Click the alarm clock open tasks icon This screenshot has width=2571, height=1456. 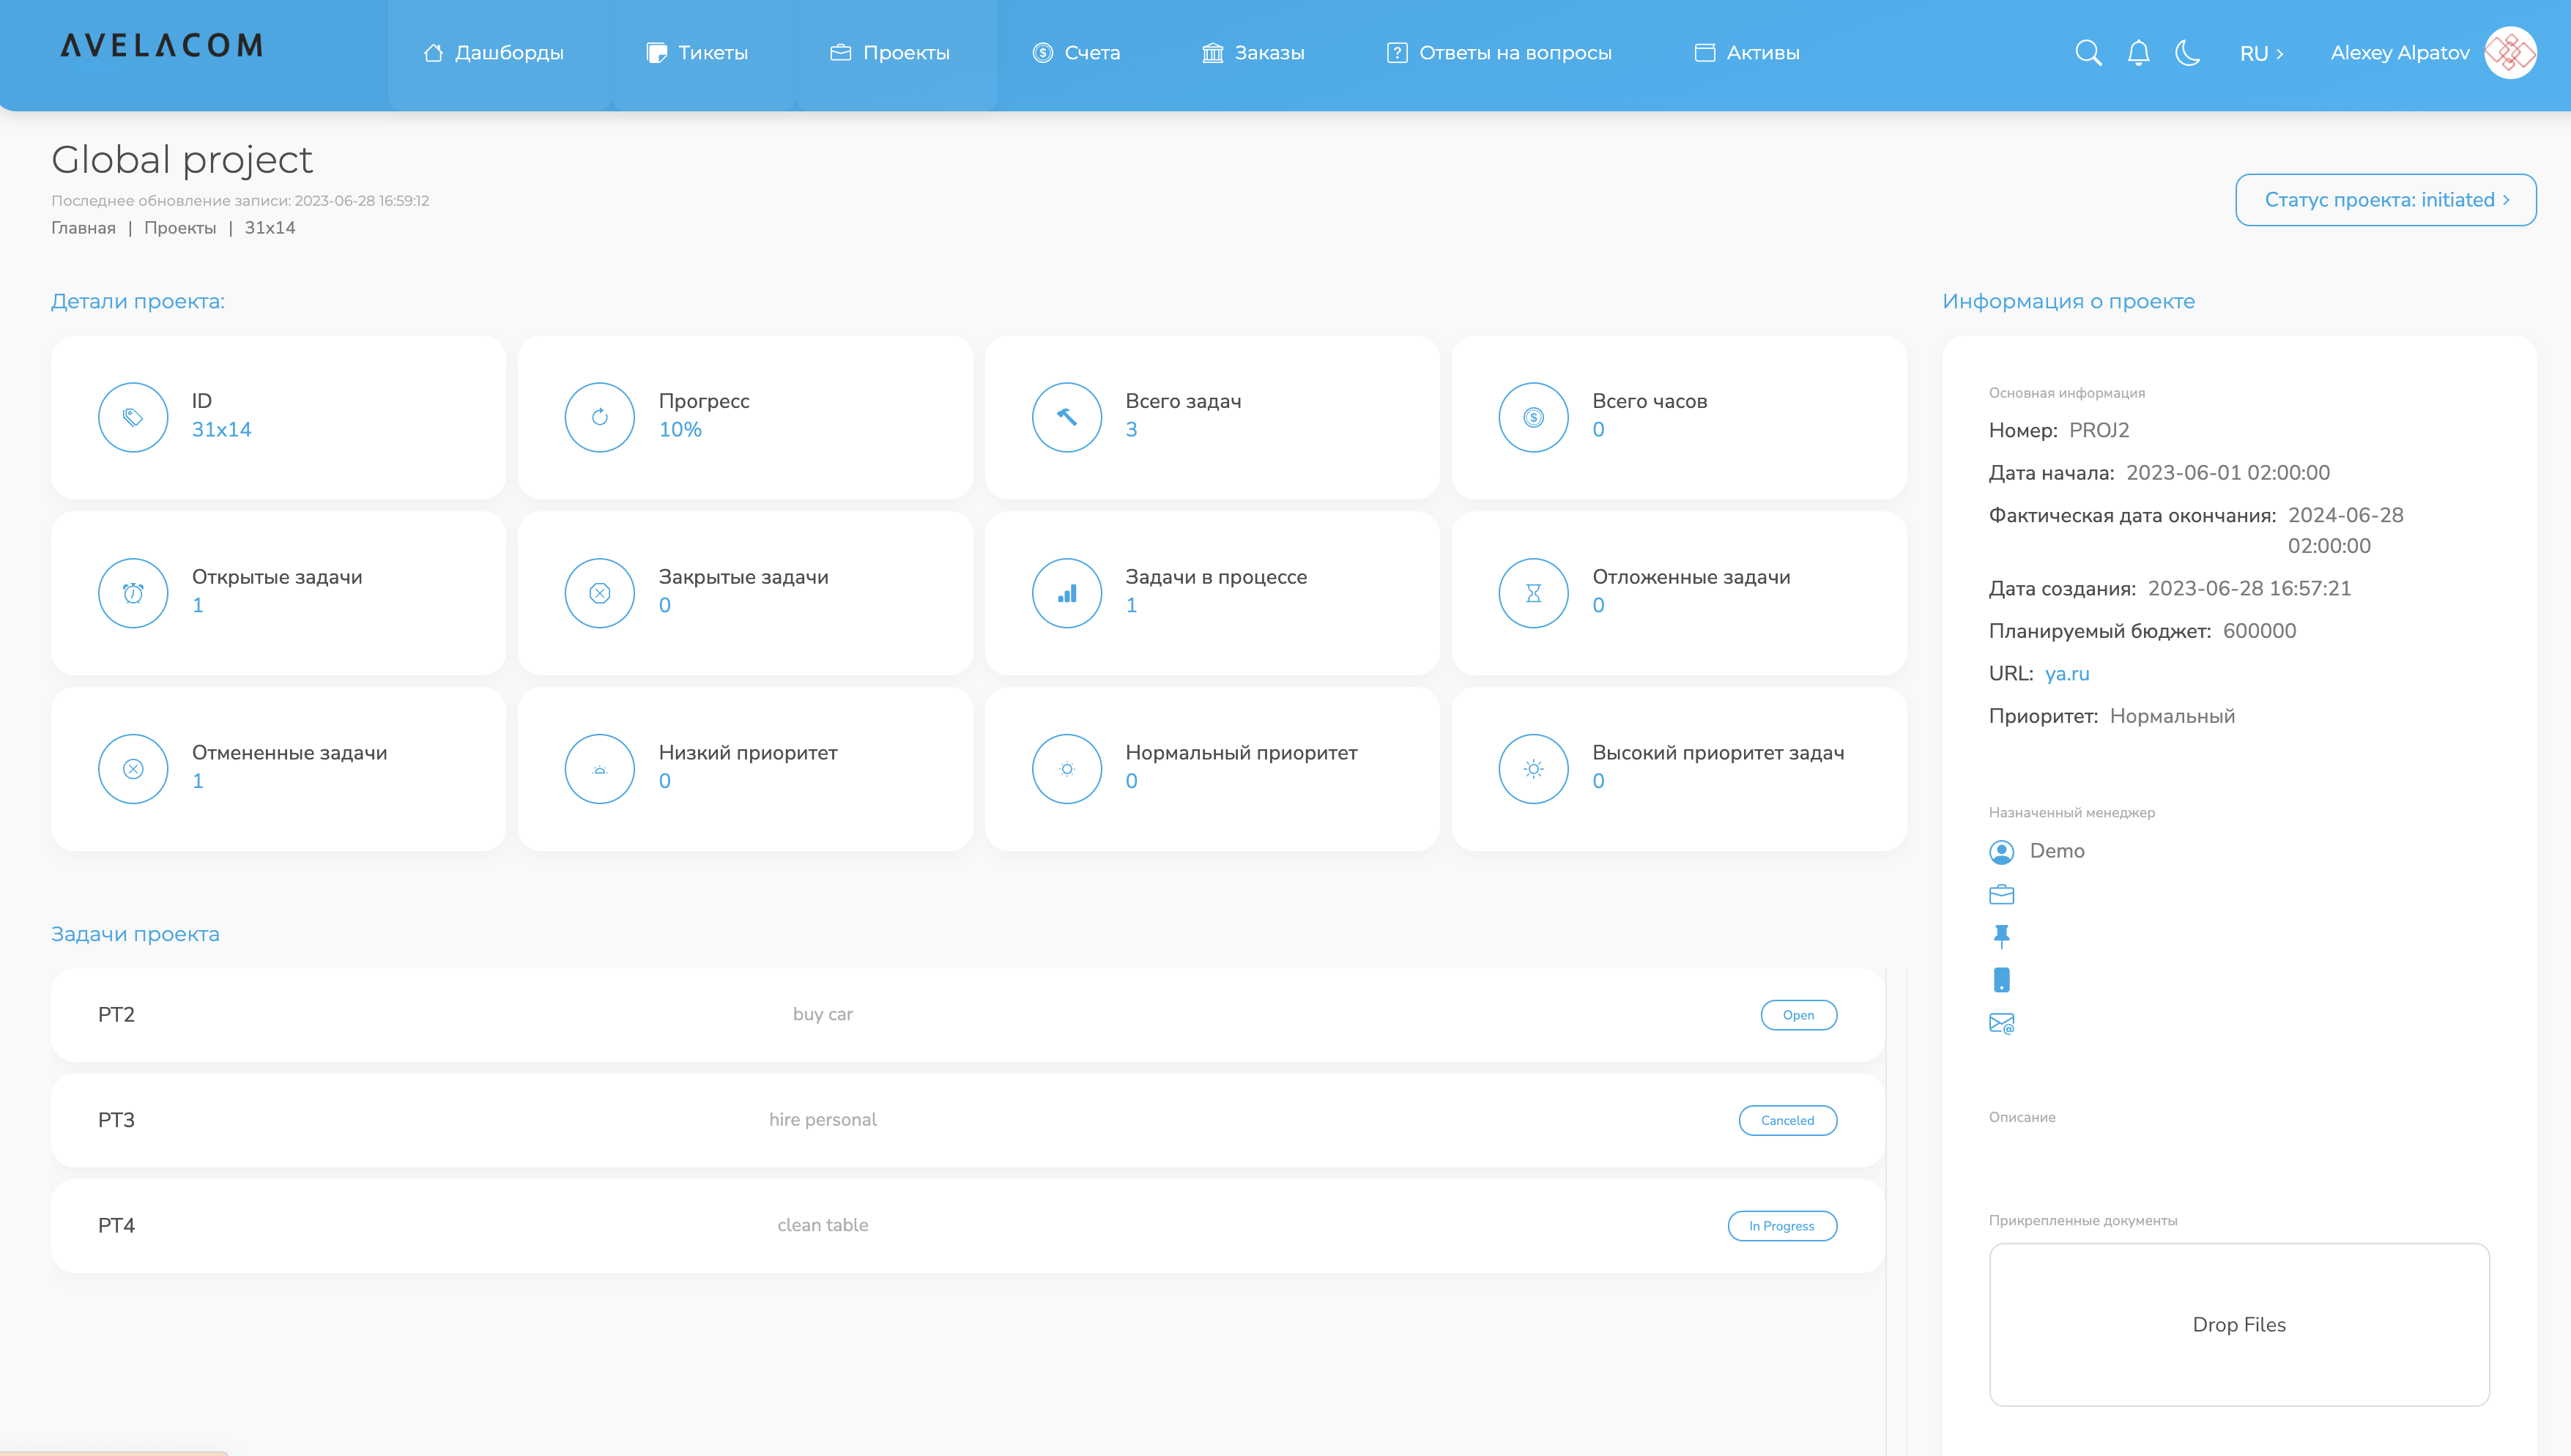(133, 593)
